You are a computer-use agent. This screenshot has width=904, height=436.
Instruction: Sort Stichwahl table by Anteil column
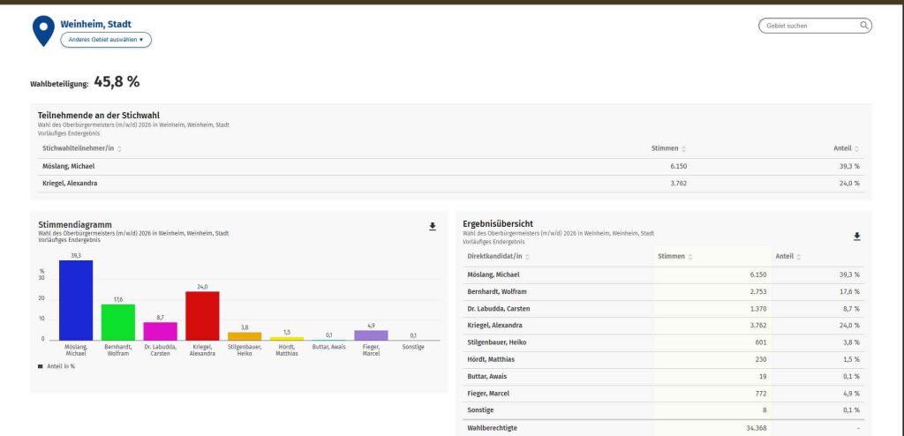pos(846,148)
